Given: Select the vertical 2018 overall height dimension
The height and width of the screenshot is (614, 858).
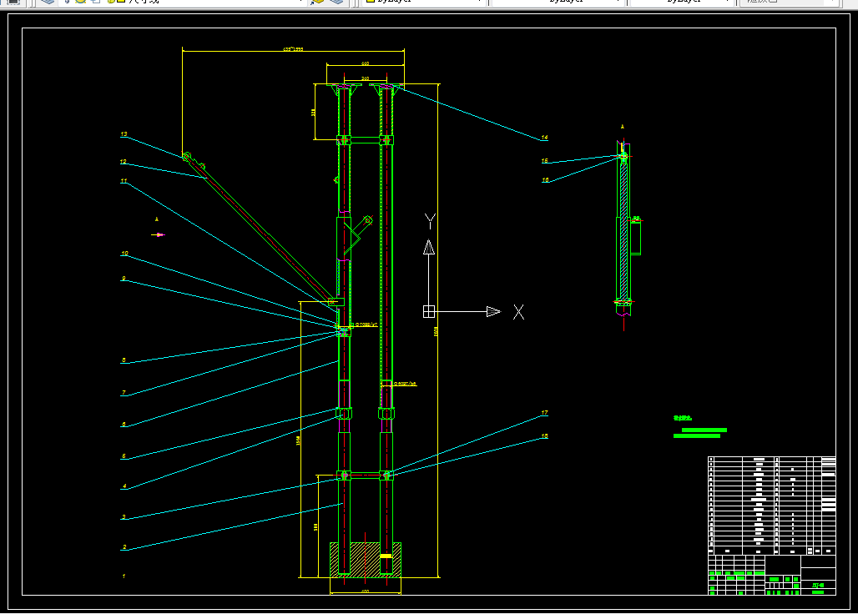Looking at the screenshot, I should click(x=437, y=331).
